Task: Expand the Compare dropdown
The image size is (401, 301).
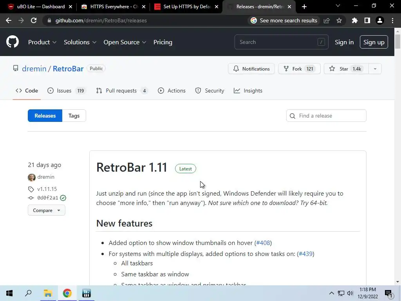Action: pos(47,210)
